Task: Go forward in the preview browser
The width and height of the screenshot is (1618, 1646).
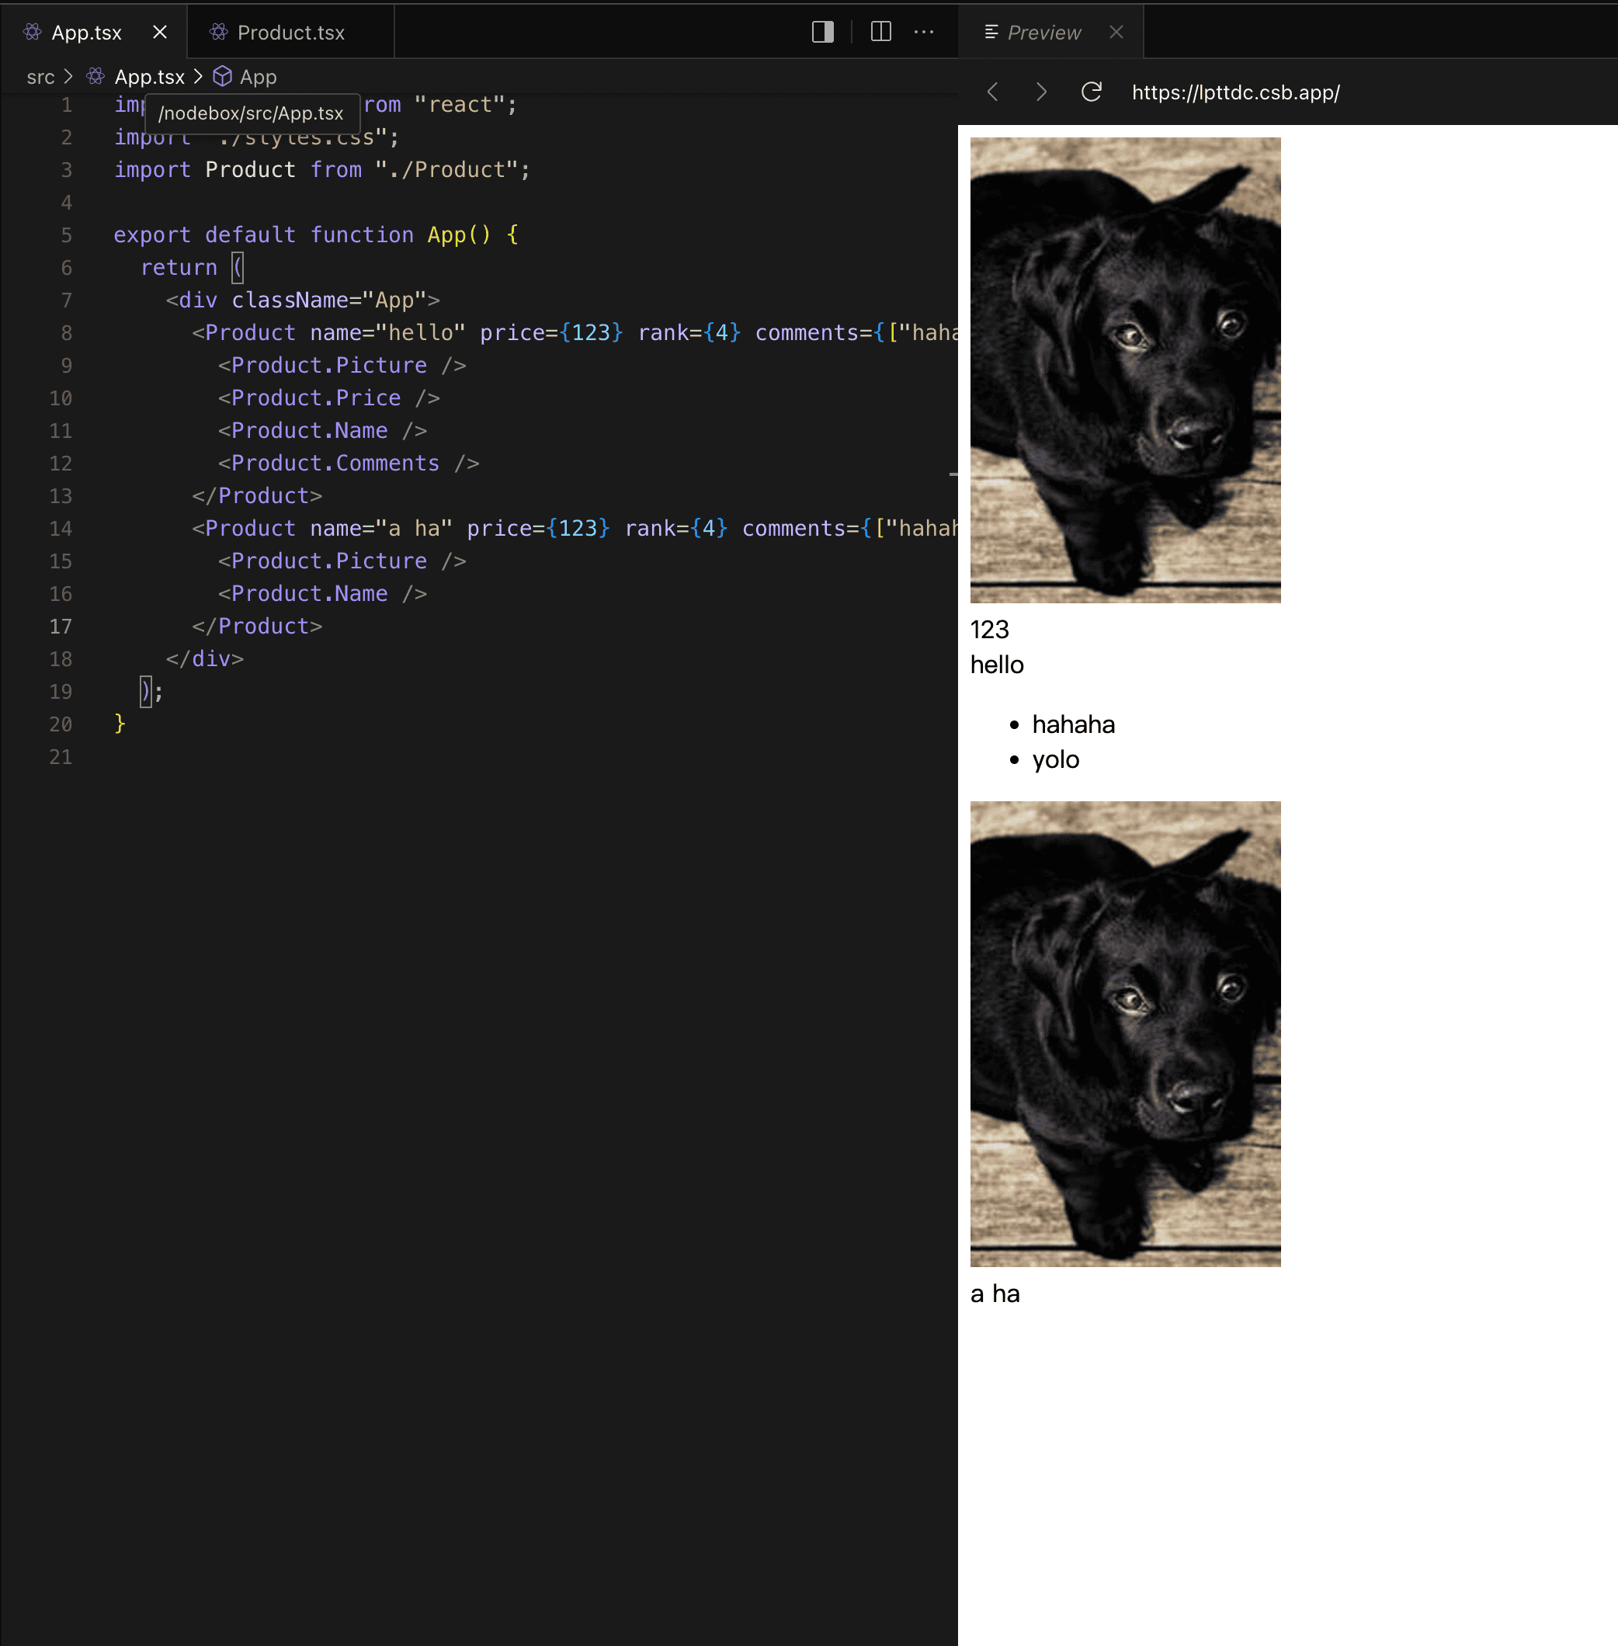Action: point(1041,92)
